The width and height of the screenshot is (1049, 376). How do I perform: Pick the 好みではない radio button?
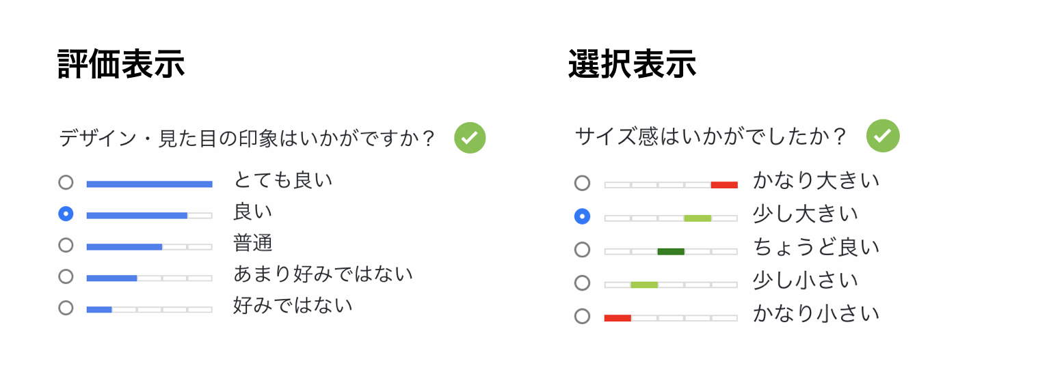click(66, 308)
